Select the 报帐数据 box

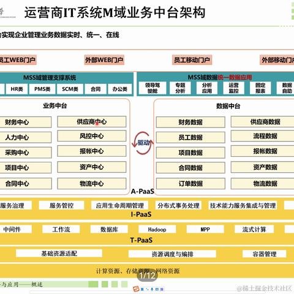tap(263, 151)
